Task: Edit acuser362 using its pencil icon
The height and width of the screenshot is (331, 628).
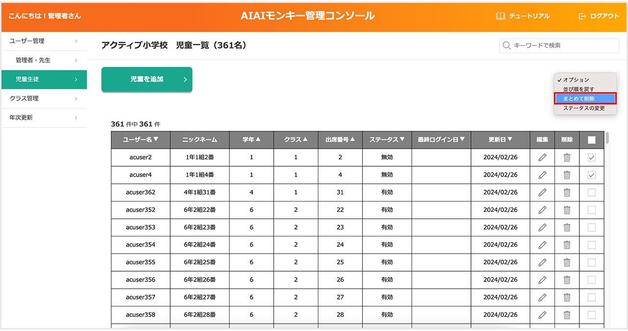Action: click(542, 193)
